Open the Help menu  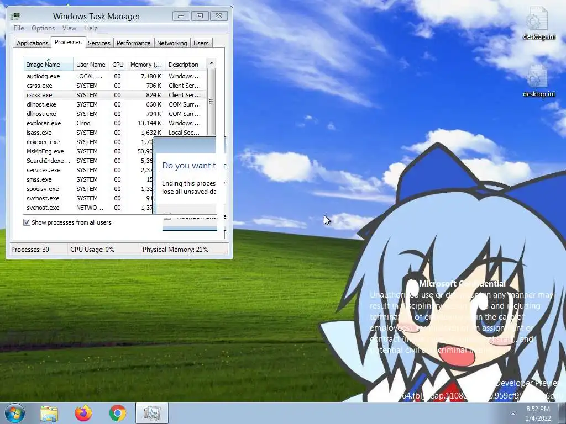click(91, 28)
